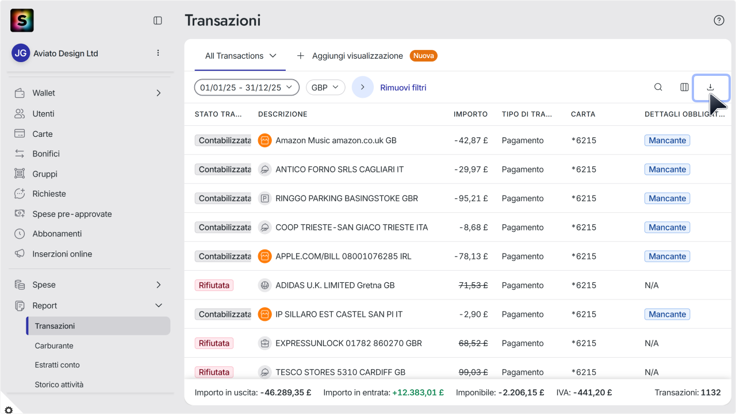Click amount -95,21 £

[x=471, y=198]
